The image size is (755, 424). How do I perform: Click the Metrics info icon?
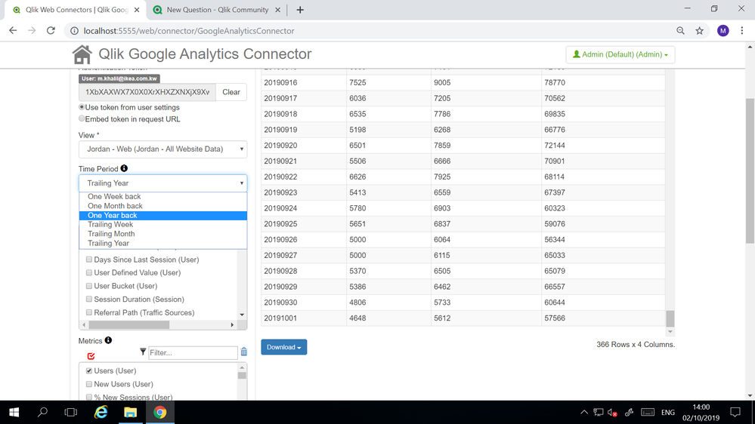point(108,340)
